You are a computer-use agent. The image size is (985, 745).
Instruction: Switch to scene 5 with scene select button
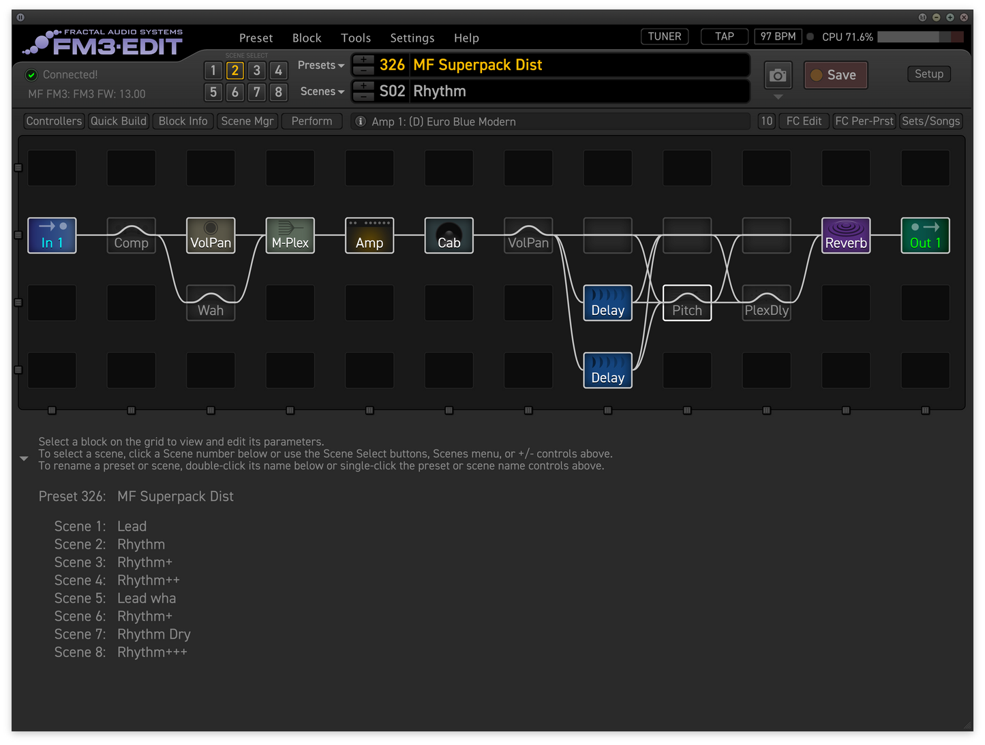pos(213,92)
